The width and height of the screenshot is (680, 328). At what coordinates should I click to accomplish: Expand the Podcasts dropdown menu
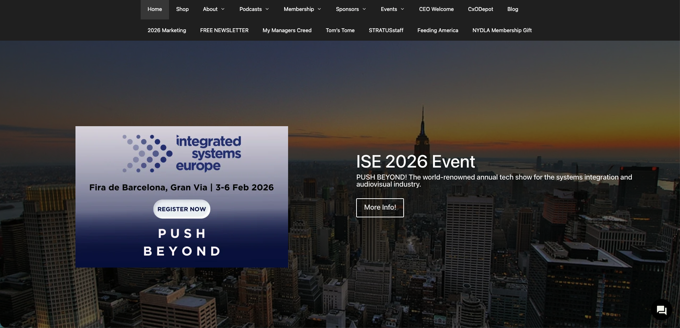coord(254,9)
